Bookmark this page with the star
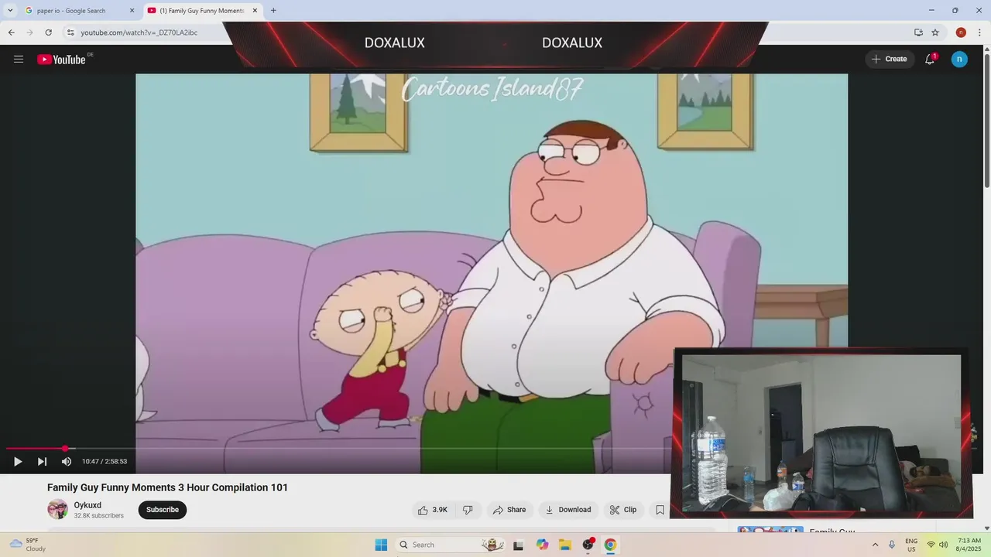 [x=935, y=32]
